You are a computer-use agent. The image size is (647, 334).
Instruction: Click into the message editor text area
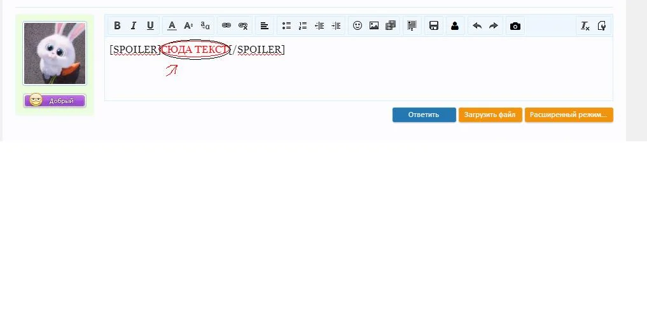tap(359, 69)
